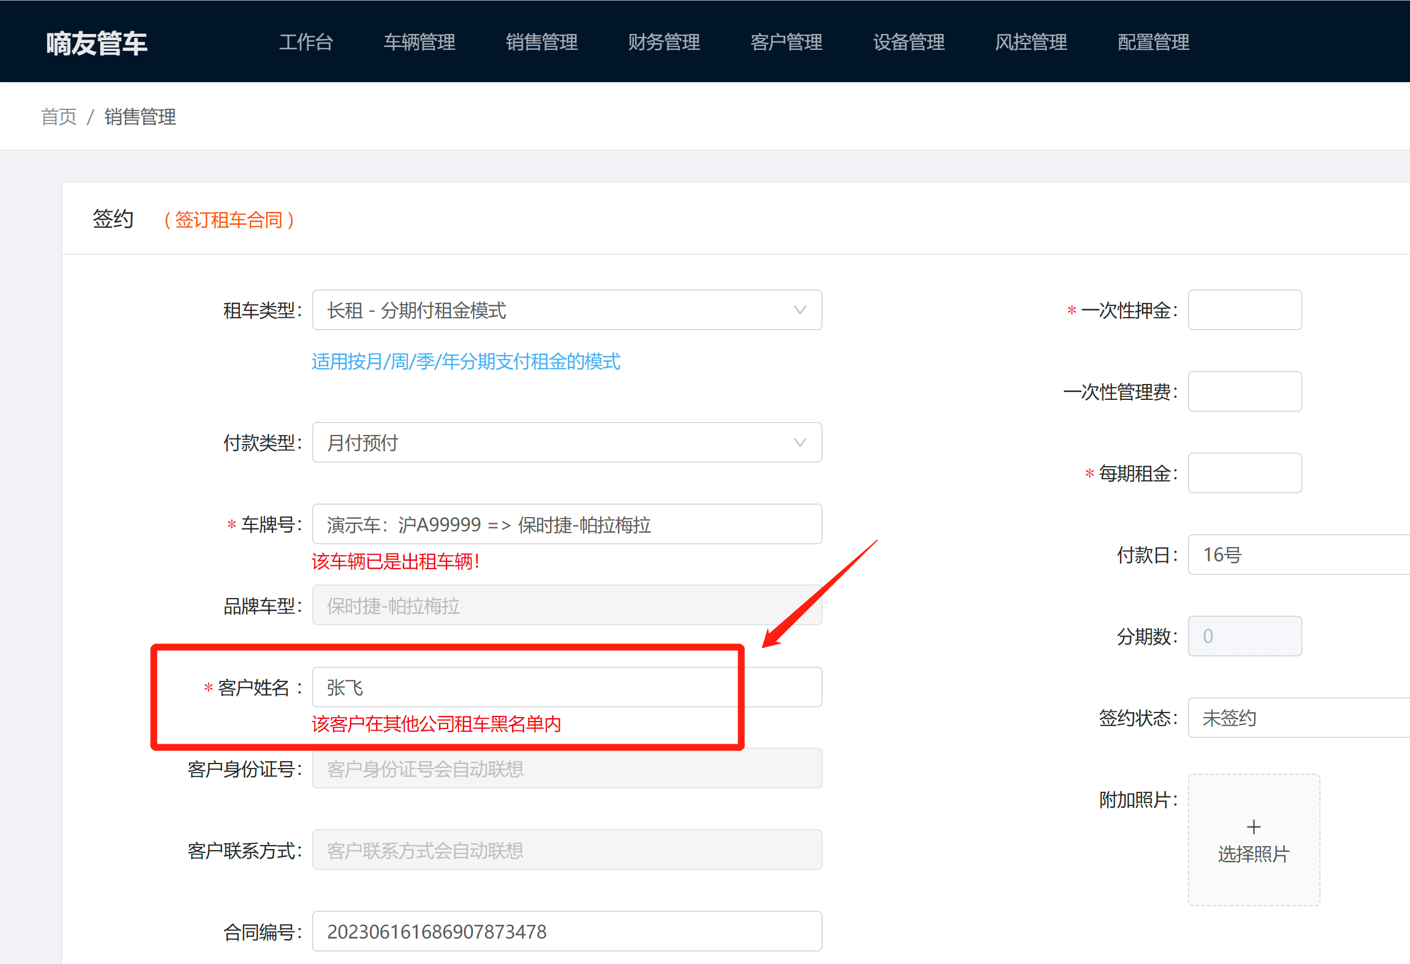
Task: Click the (签订租车合同) subtitle text
Action: pyautogui.click(x=229, y=220)
